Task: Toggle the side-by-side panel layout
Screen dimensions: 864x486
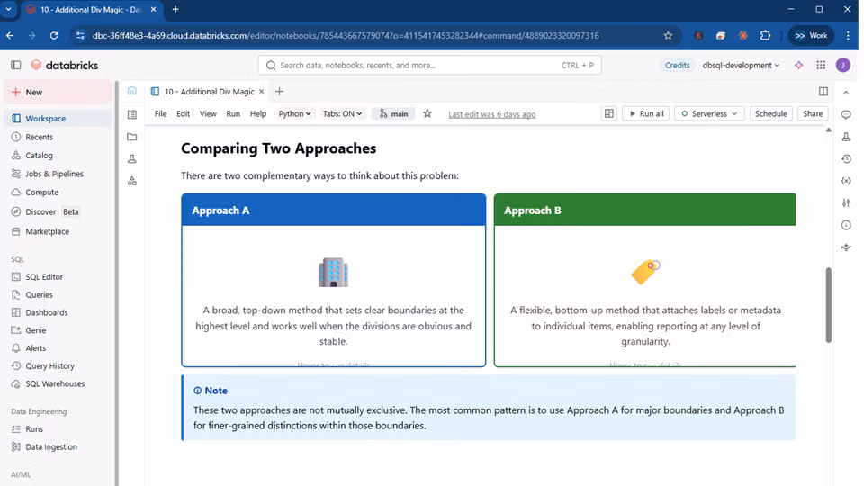Action: (823, 91)
